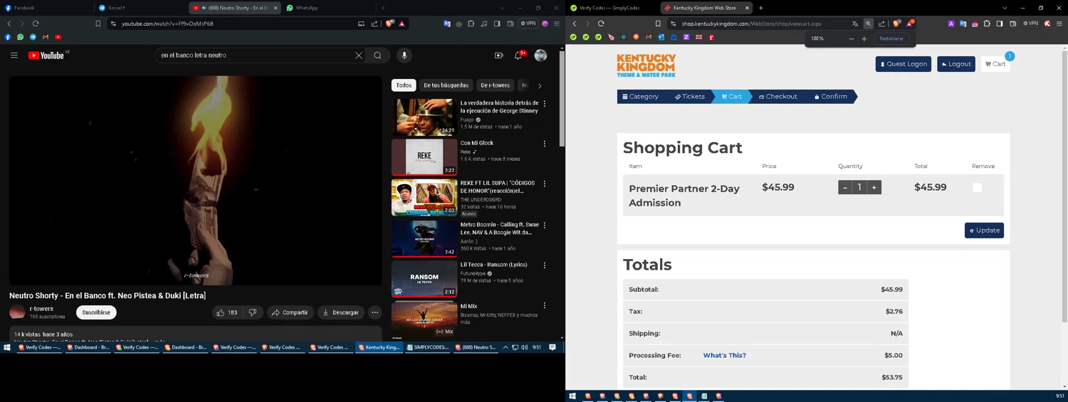Screen dimensions: 1068x402
Task: Open more actions under the YouTube video
Action: pos(375,312)
